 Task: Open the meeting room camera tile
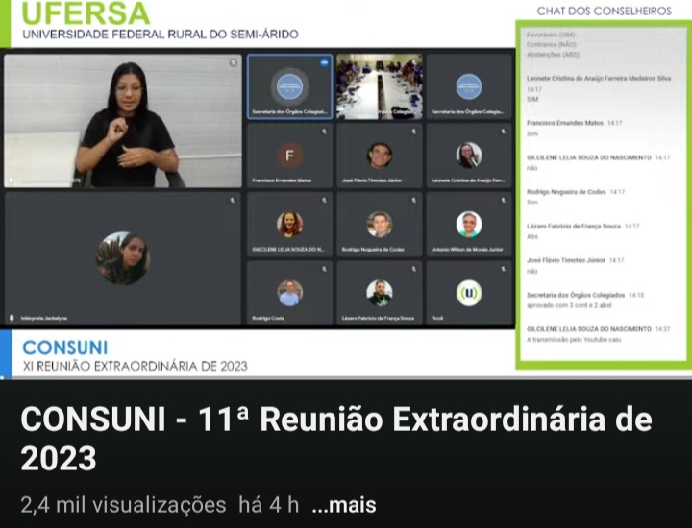379,86
